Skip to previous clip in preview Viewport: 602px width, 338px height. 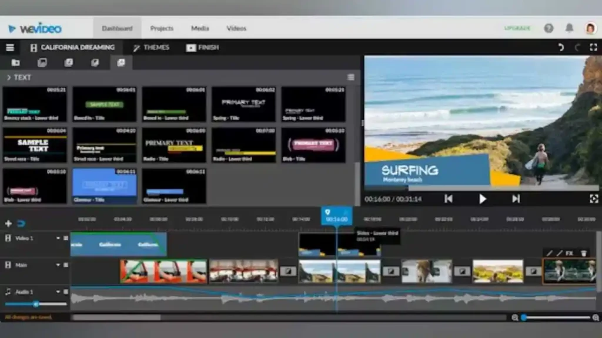(x=449, y=199)
